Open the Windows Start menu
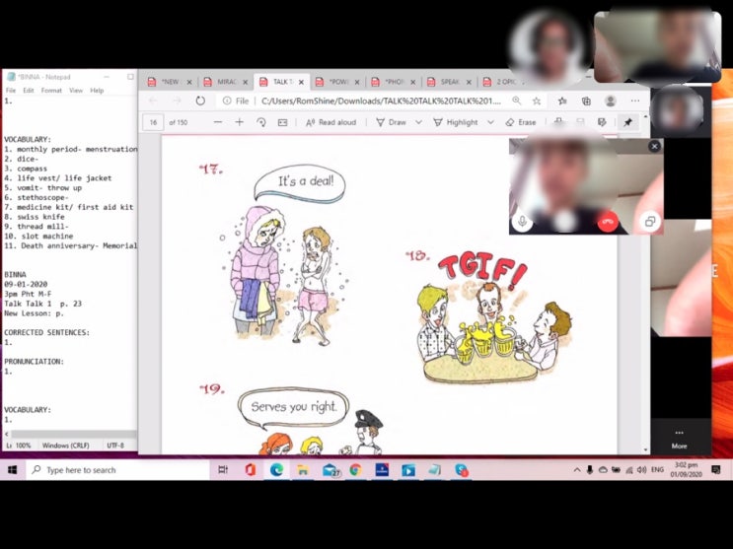 point(13,470)
